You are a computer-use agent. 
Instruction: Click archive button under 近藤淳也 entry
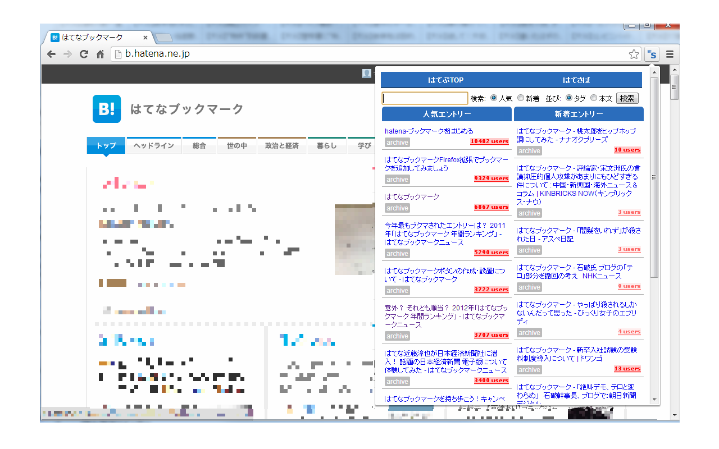[397, 382]
